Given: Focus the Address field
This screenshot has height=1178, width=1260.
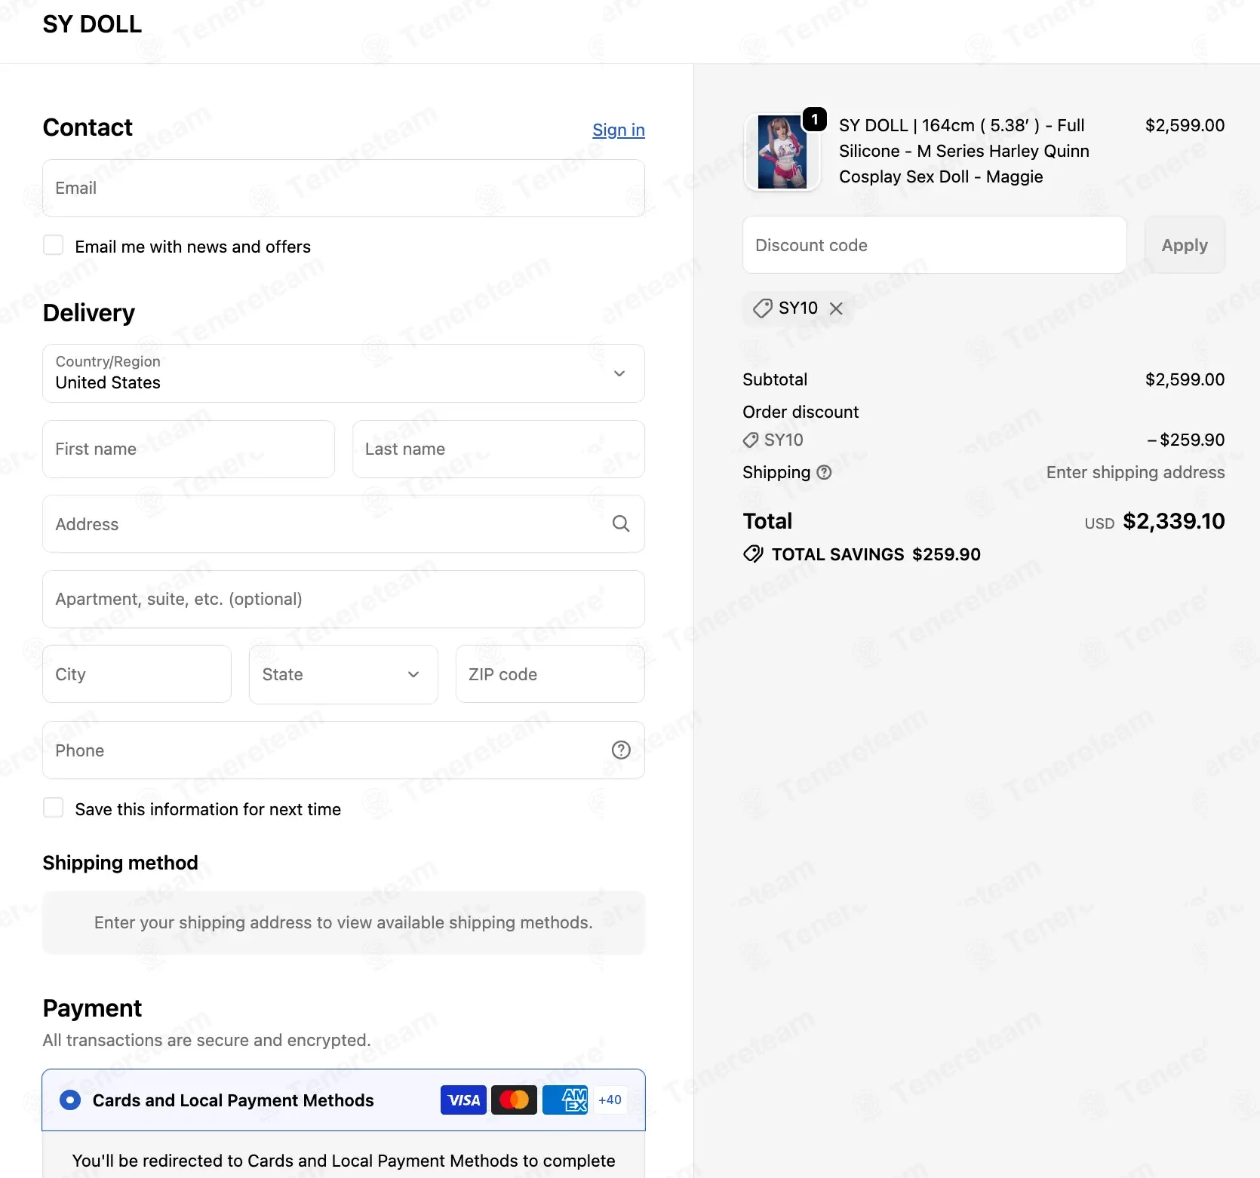Looking at the screenshot, I should 343,524.
